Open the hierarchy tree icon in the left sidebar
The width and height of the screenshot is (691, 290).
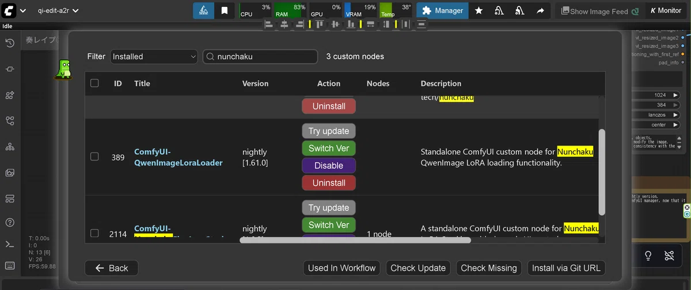[10, 147]
